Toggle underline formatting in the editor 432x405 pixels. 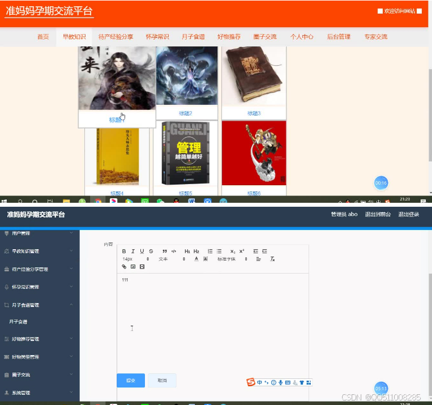(x=142, y=251)
